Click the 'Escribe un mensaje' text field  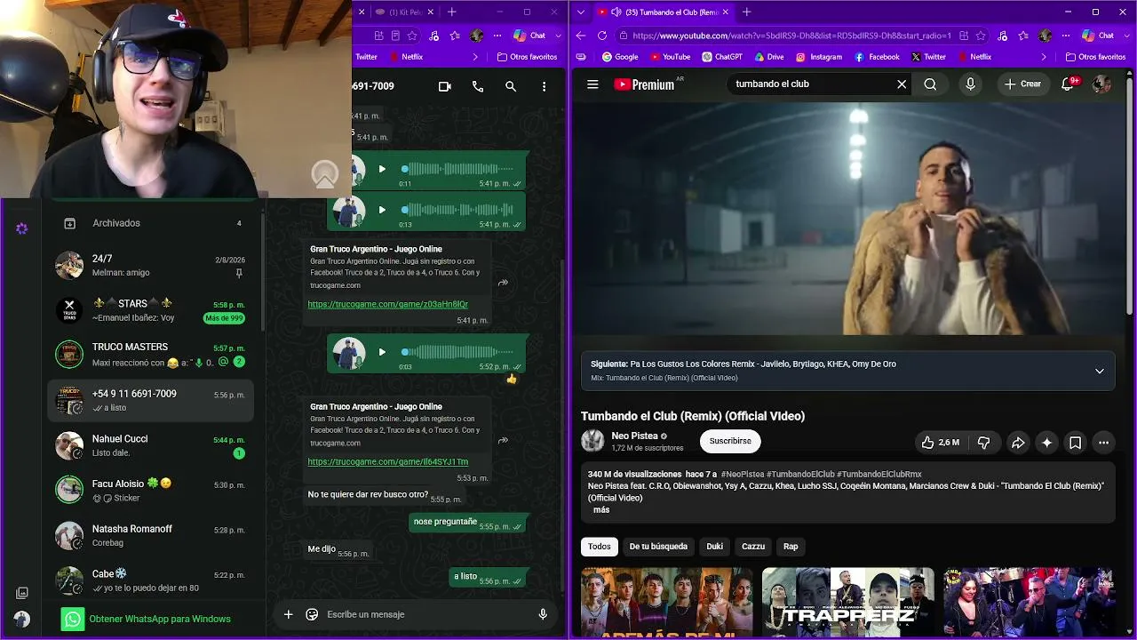pyautogui.click(x=426, y=614)
